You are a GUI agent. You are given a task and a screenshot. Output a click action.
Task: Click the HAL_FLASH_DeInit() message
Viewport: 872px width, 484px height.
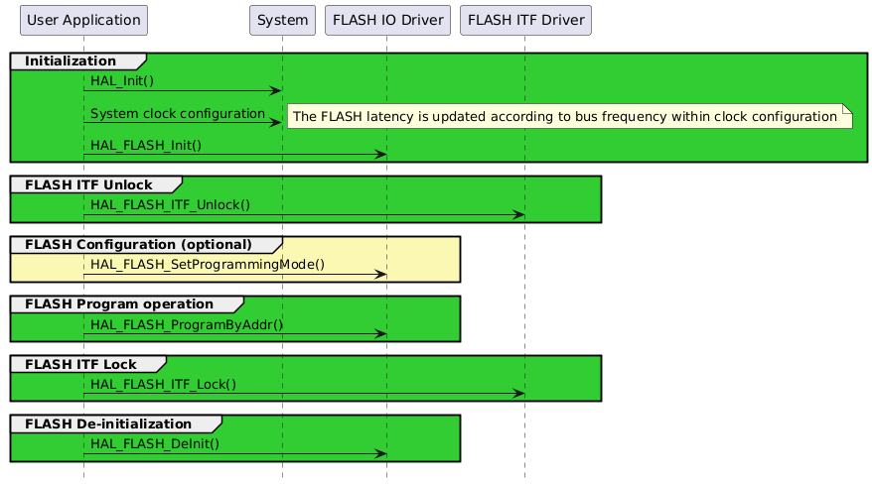pyautogui.click(x=155, y=444)
